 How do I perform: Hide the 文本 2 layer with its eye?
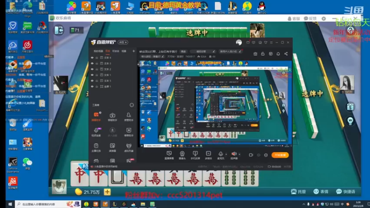click(x=92, y=69)
